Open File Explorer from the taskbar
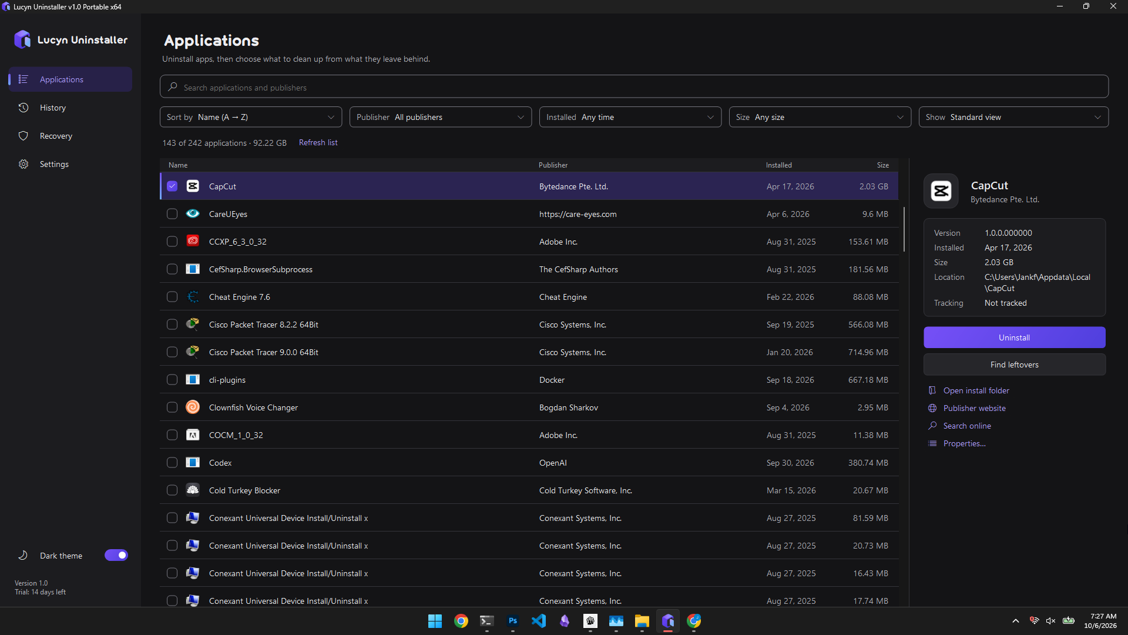 coord(642,621)
